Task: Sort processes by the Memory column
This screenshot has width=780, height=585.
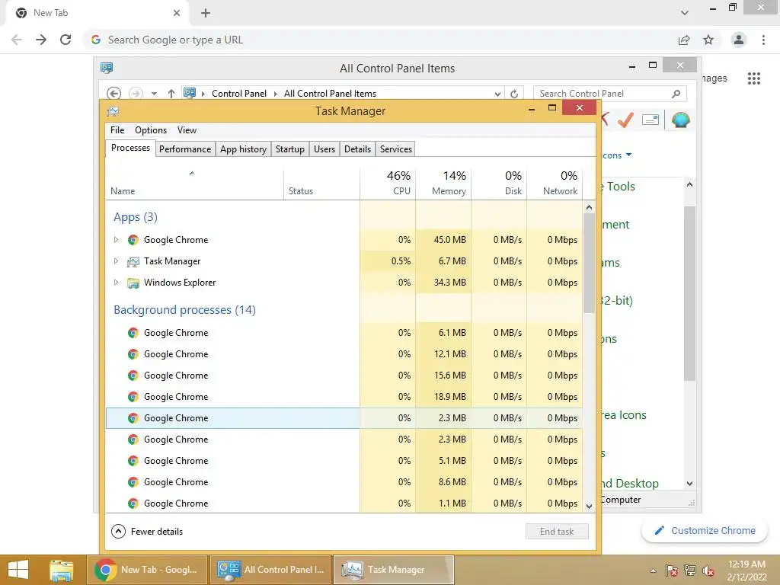Action: (444, 184)
